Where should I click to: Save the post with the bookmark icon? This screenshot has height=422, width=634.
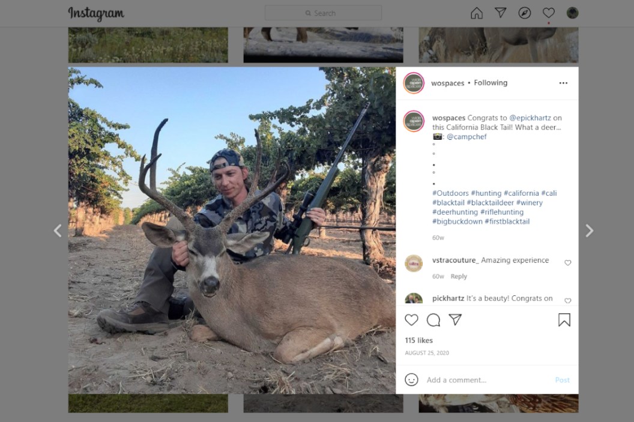(x=564, y=320)
